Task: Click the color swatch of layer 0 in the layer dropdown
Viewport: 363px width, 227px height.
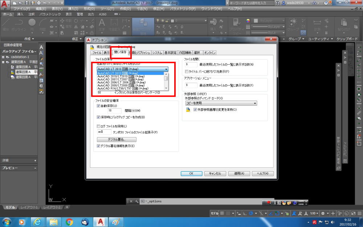Action: pos(172,21)
